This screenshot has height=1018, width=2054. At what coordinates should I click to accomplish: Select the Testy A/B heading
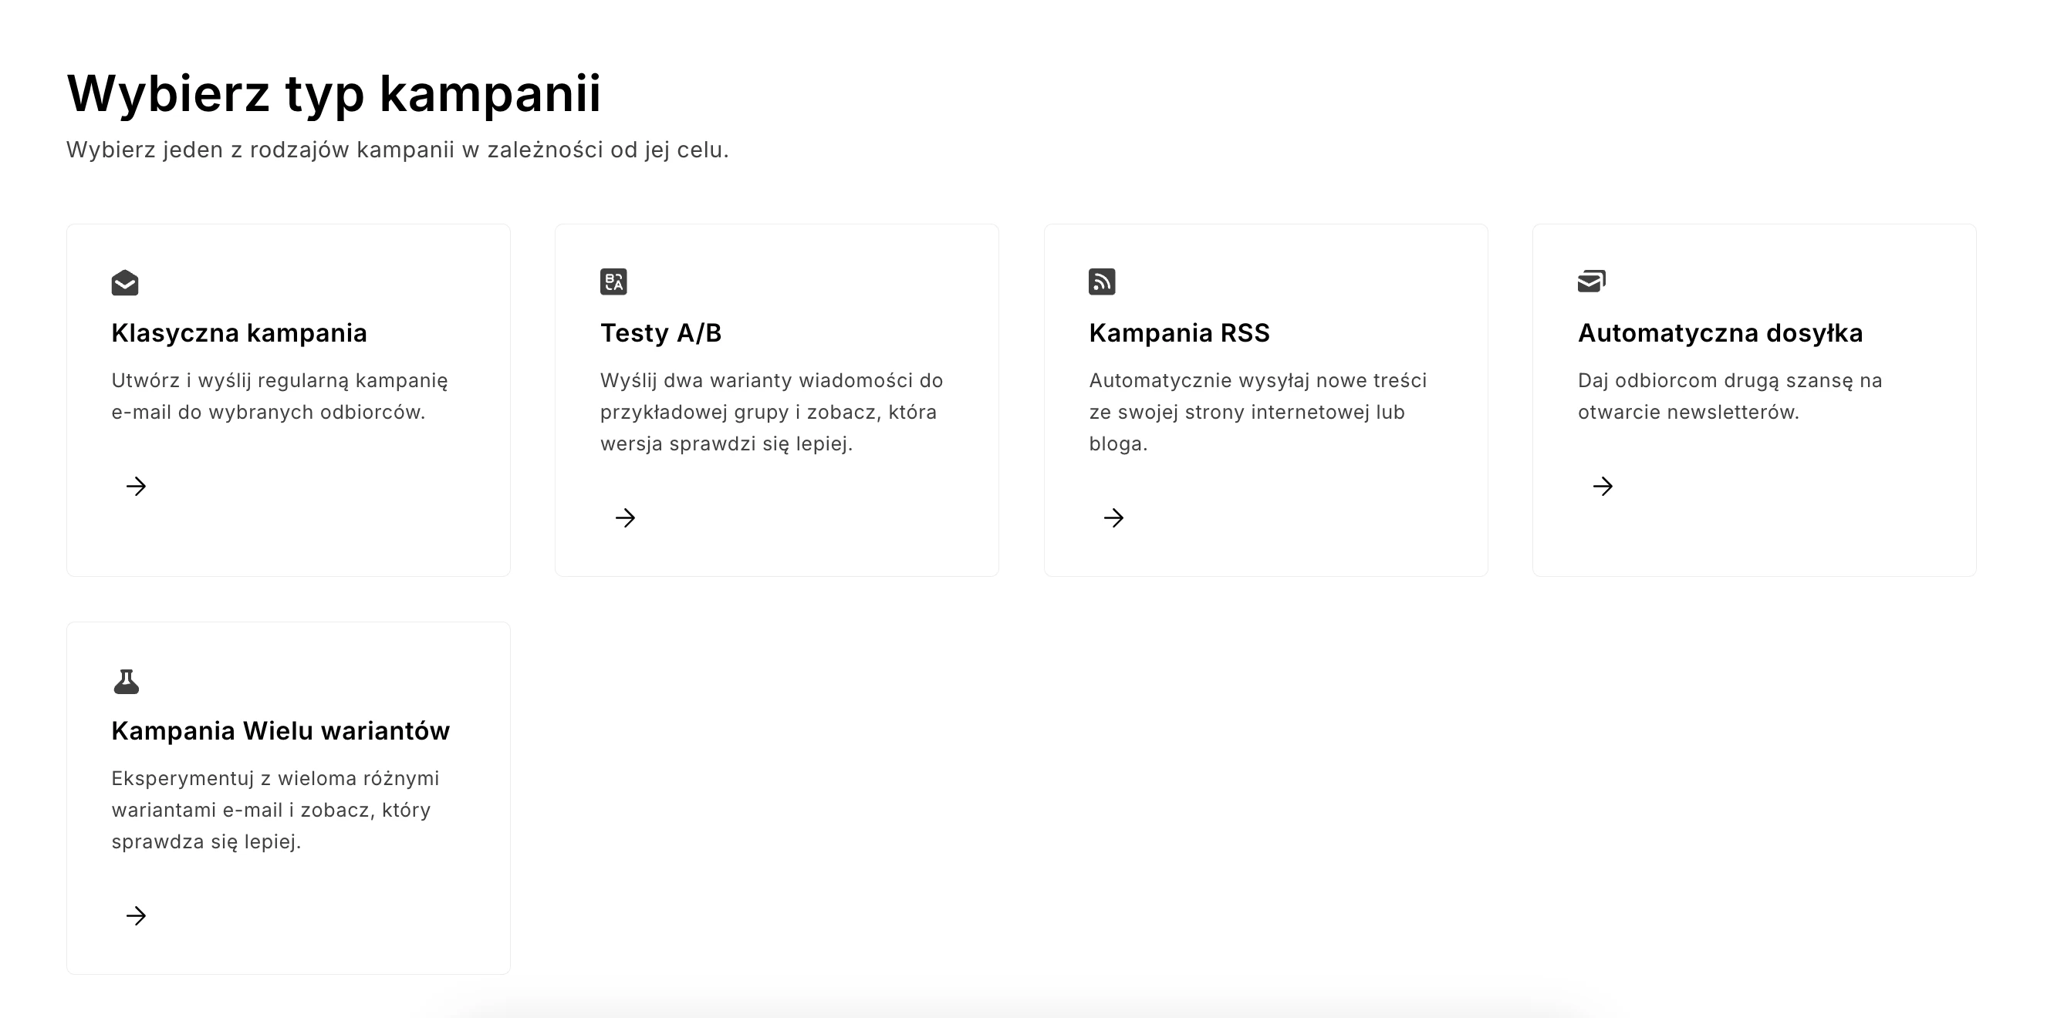point(660,333)
